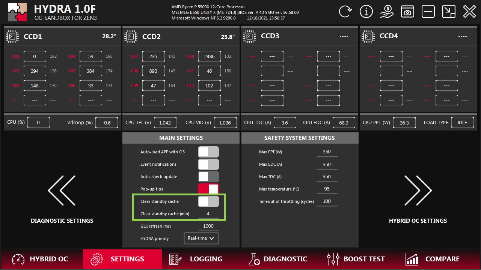
Task: Edit Timeout of throttling cycles value
Action: coord(327,201)
